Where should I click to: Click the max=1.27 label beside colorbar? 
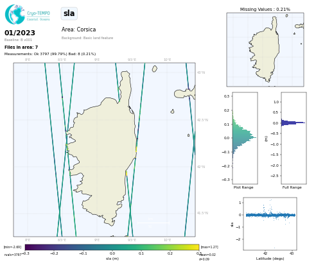tap(209, 247)
